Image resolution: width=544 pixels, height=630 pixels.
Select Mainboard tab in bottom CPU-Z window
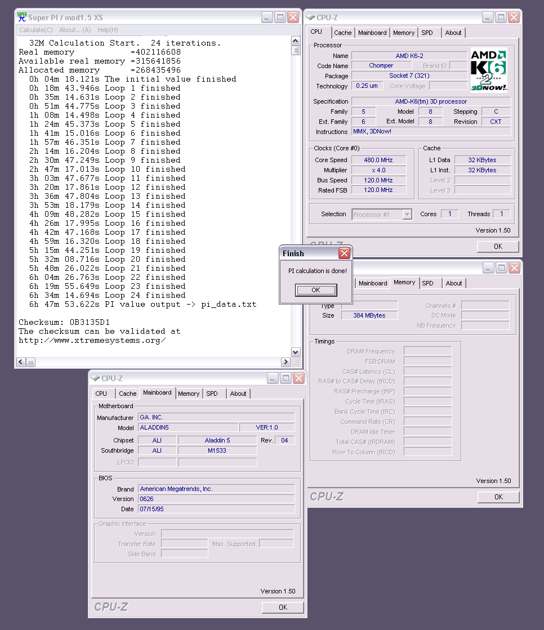(x=157, y=392)
